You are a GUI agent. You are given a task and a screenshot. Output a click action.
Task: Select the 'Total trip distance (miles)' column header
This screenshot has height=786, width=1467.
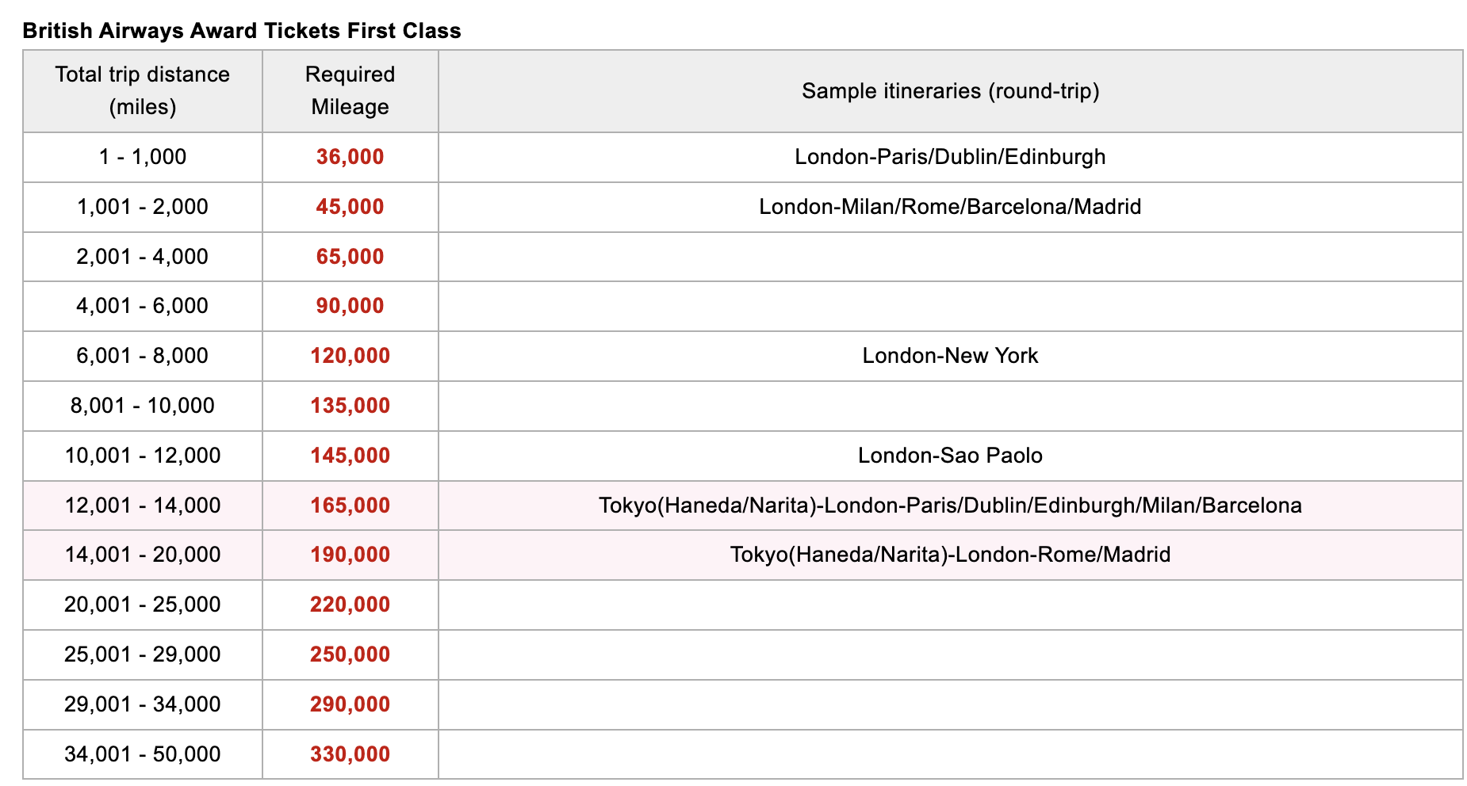click(143, 91)
